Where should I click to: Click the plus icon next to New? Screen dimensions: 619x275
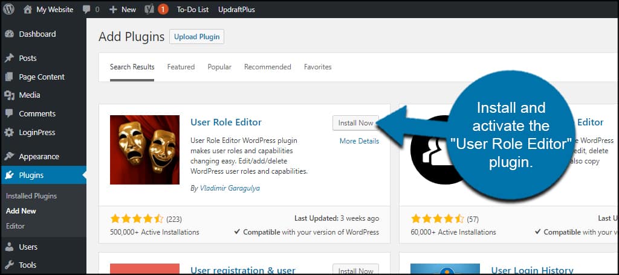(113, 10)
